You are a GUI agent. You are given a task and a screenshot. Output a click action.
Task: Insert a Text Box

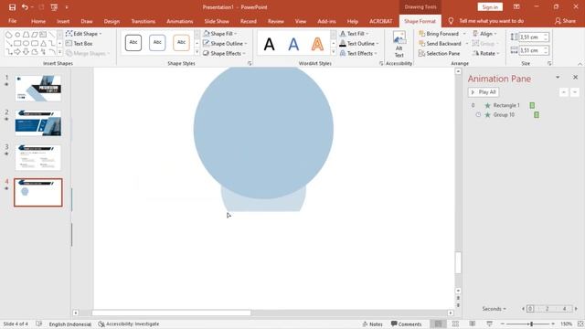point(80,44)
